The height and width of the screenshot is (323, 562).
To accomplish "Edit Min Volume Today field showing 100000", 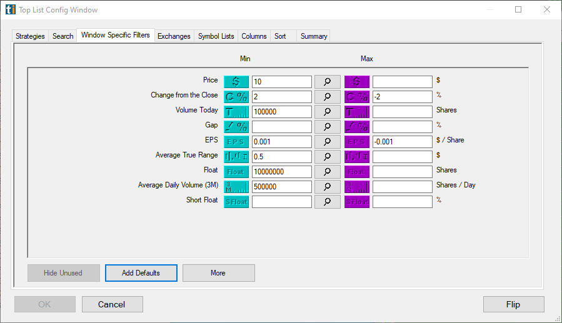I will pos(282,112).
